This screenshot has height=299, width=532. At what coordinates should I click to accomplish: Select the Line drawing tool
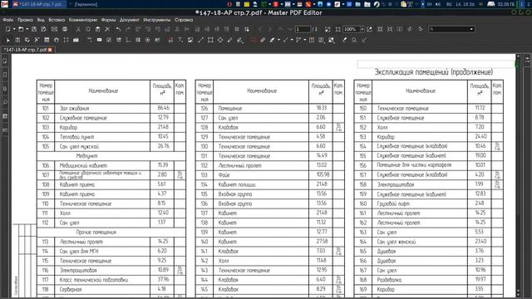(x=200, y=40)
